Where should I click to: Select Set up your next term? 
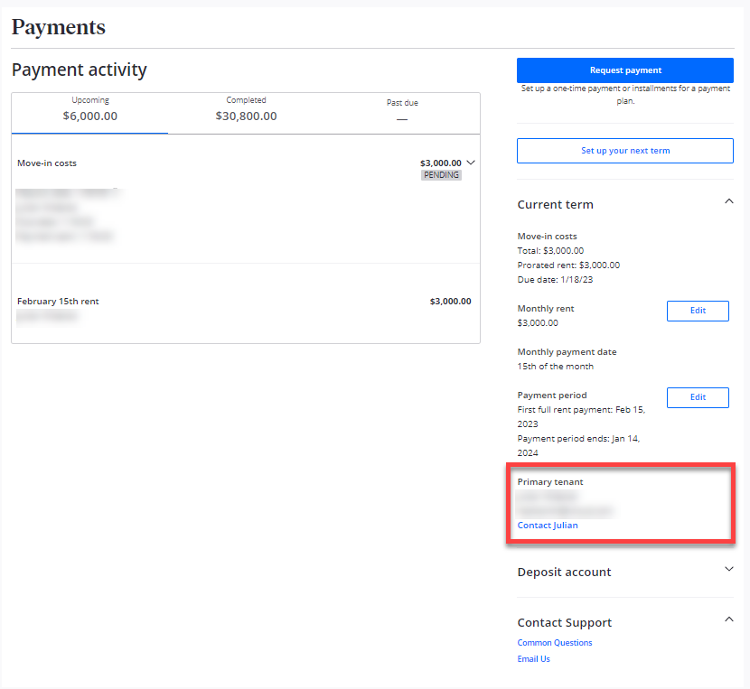[624, 150]
